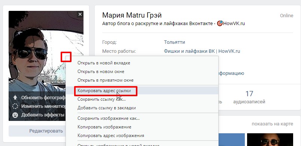301x146 pixels.
Task: Click the smiley face effects icon
Action: (15, 115)
